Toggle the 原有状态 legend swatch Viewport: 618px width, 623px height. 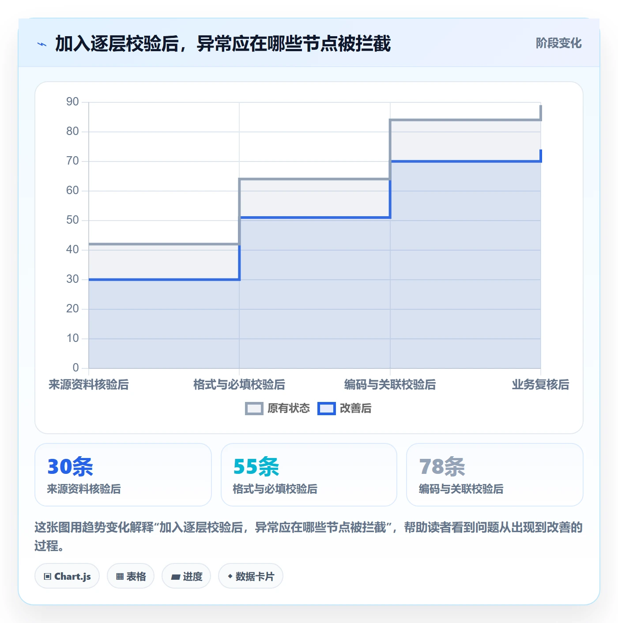pos(254,409)
